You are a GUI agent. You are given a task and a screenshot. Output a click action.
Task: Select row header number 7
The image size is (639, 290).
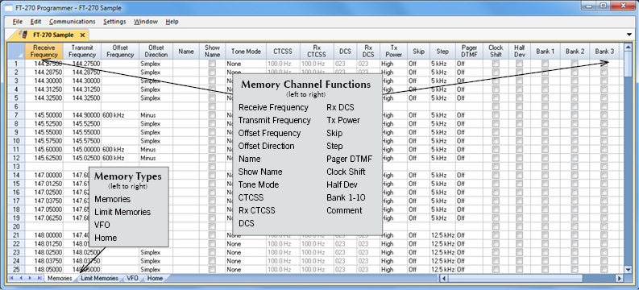click(16, 115)
